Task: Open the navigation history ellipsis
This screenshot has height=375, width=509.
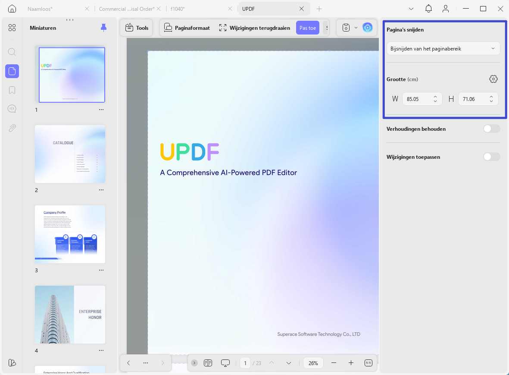Action: (145, 363)
